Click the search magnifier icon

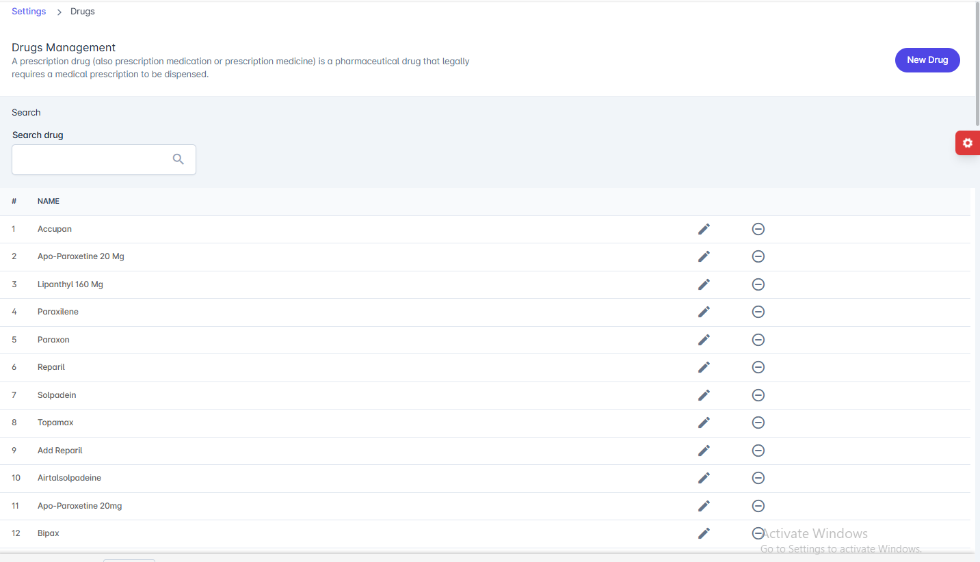click(x=178, y=159)
